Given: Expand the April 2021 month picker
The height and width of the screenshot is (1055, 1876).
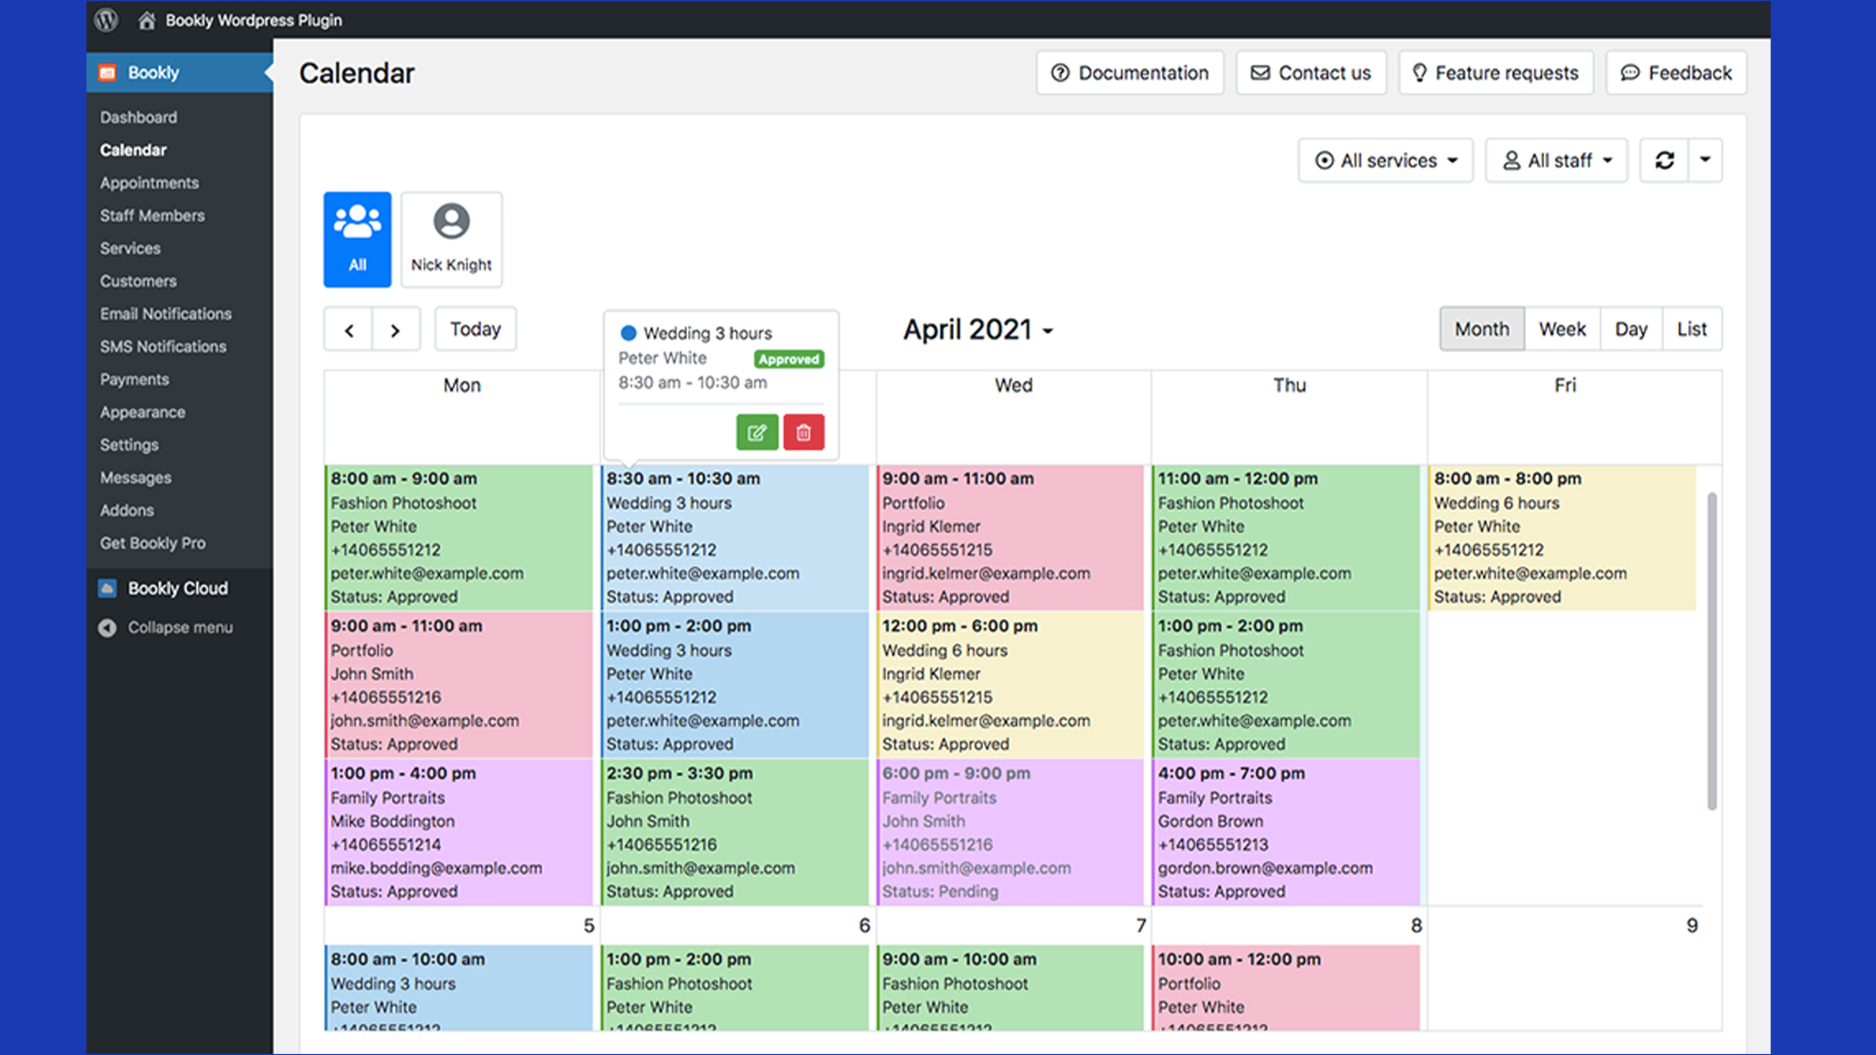Looking at the screenshot, I should click(977, 330).
